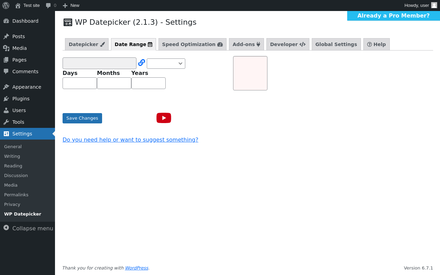Open the Help tab
Screen dimensions: 440x275
click(x=376, y=44)
